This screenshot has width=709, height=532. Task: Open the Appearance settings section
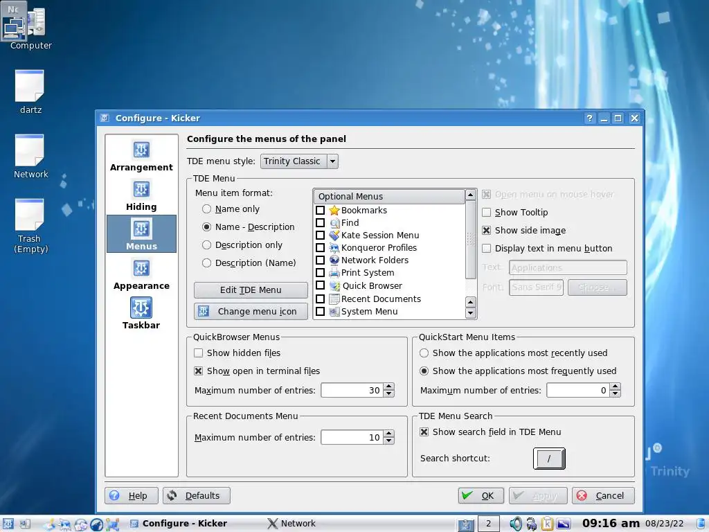[x=141, y=274]
